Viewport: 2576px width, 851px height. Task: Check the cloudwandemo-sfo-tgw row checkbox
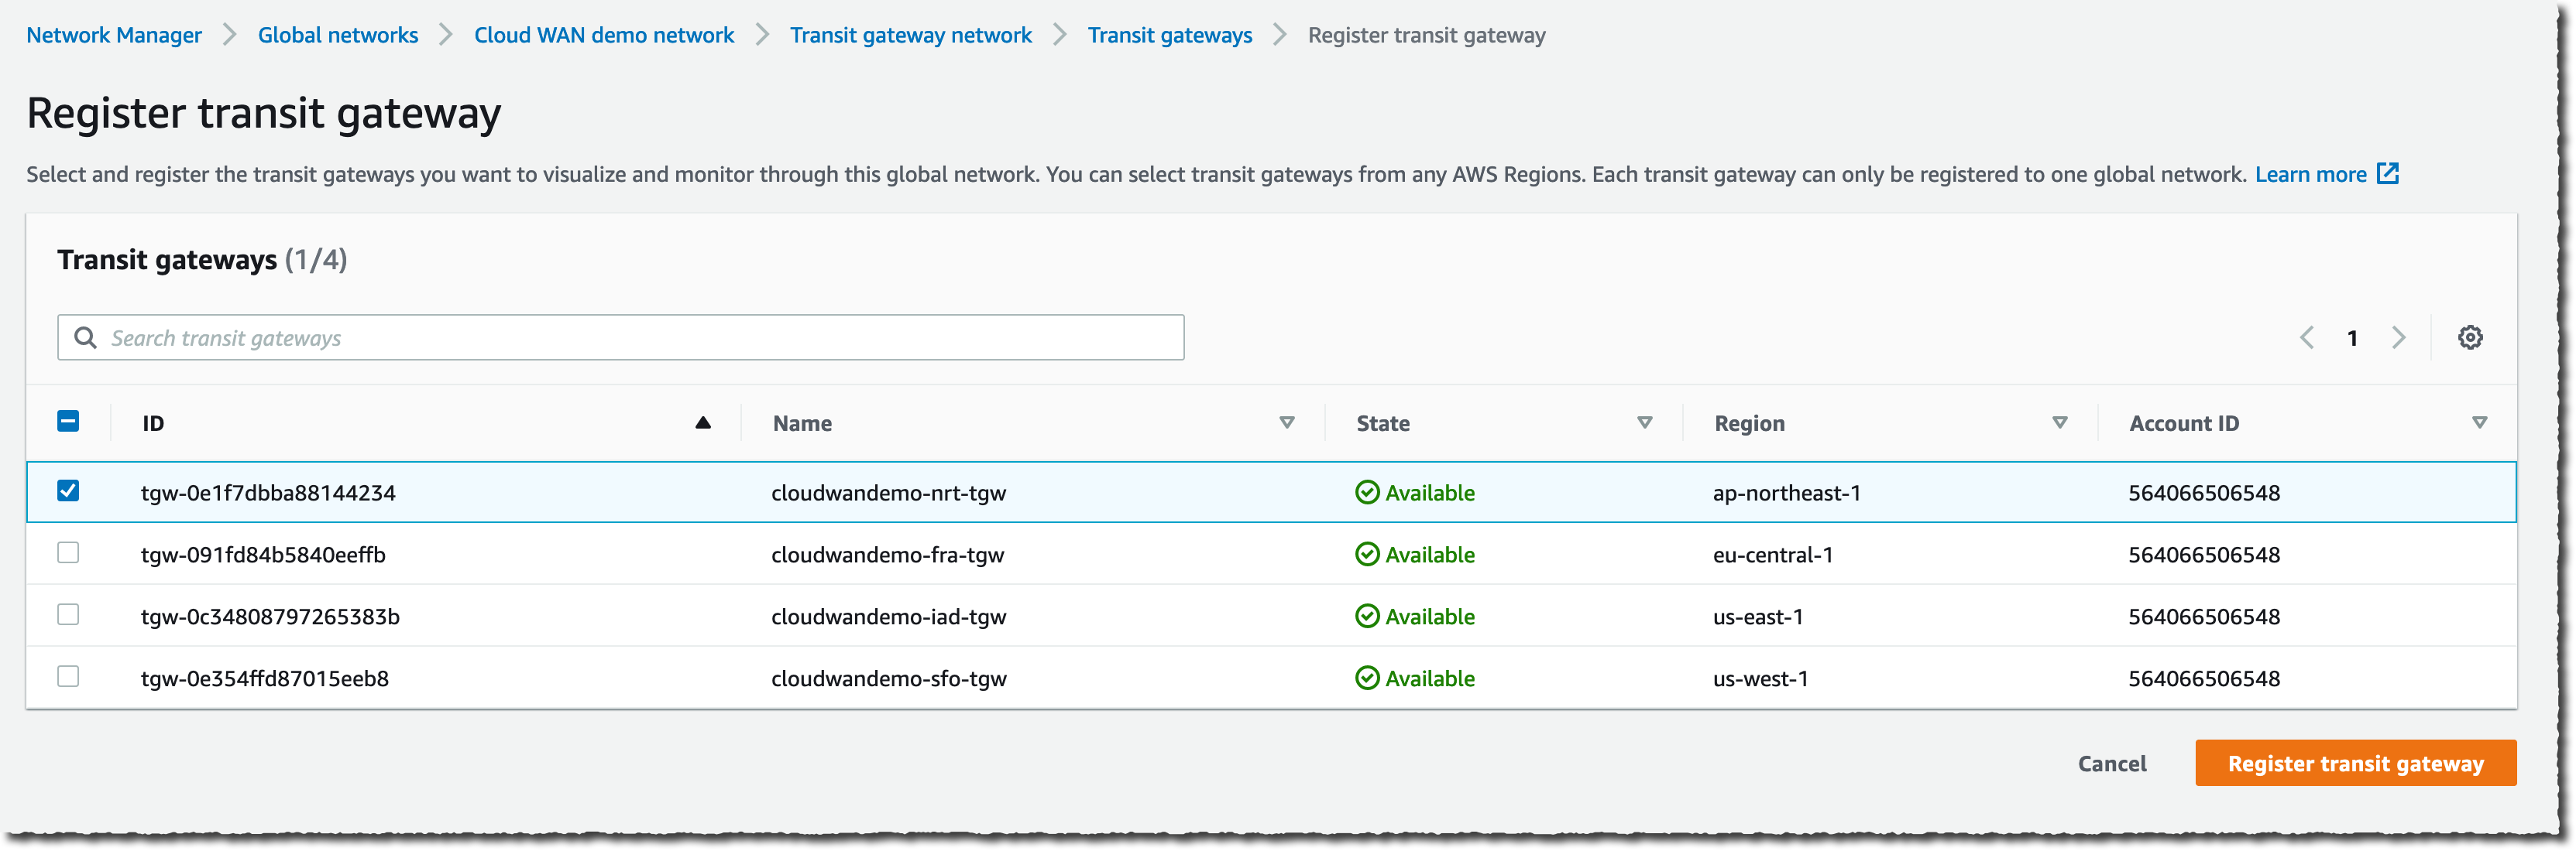pyautogui.click(x=68, y=676)
